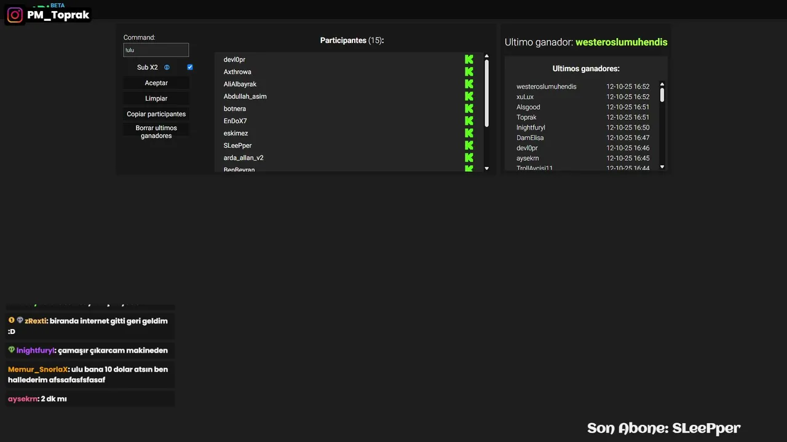
Task: Click winner row xuLux
Action: tap(583, 97)
